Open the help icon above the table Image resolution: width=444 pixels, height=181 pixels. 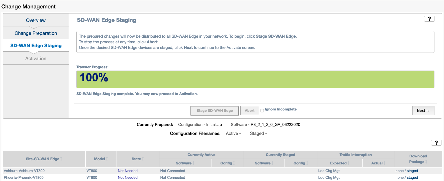(436, 143)
